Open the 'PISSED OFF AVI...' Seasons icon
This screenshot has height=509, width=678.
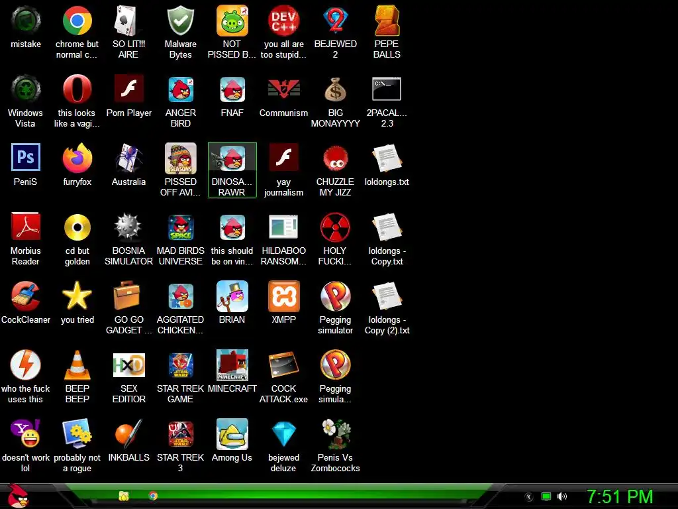coord(180,158)
